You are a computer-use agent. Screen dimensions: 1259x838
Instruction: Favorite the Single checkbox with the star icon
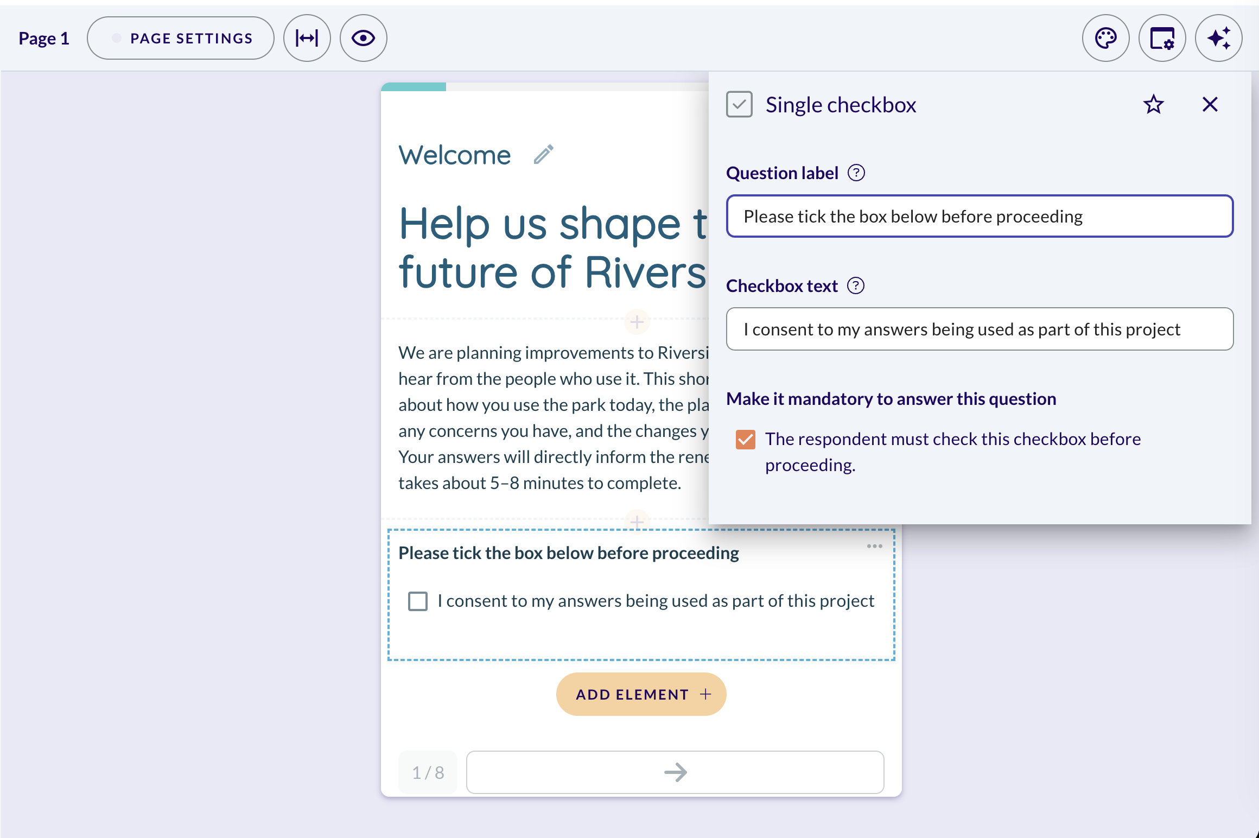[1153, 104]
